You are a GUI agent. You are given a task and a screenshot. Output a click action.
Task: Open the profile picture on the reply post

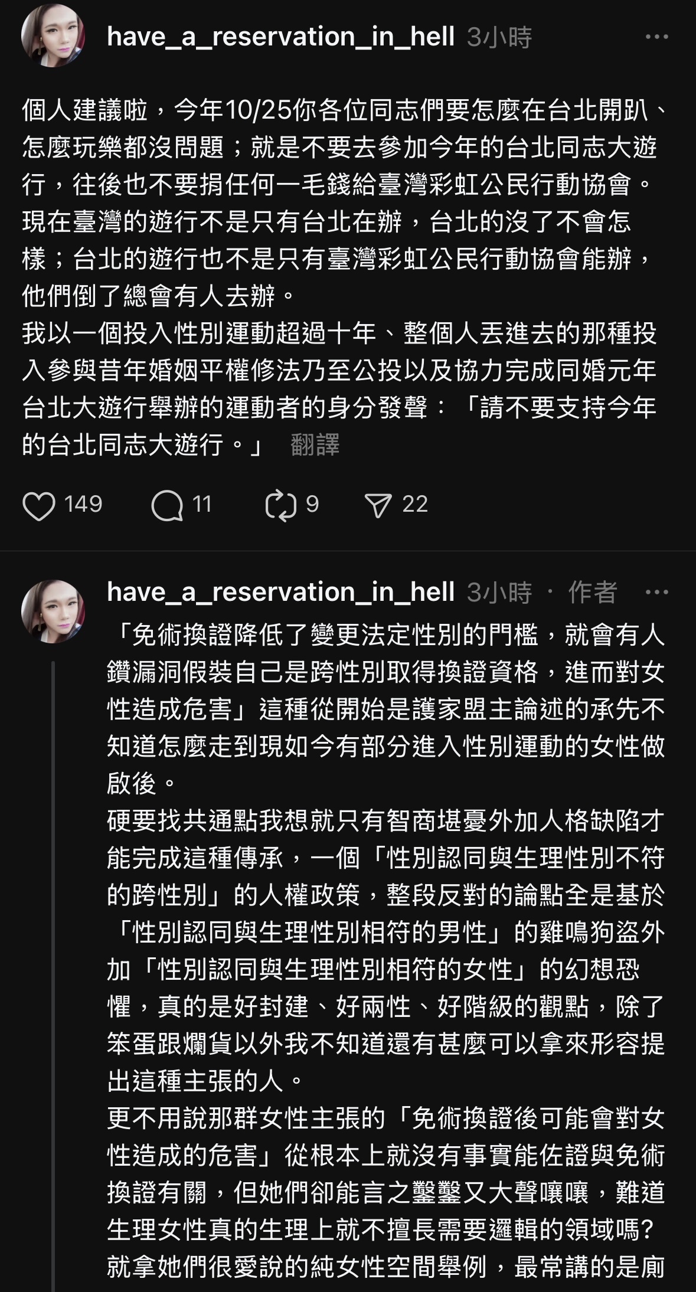pos(53,611)
